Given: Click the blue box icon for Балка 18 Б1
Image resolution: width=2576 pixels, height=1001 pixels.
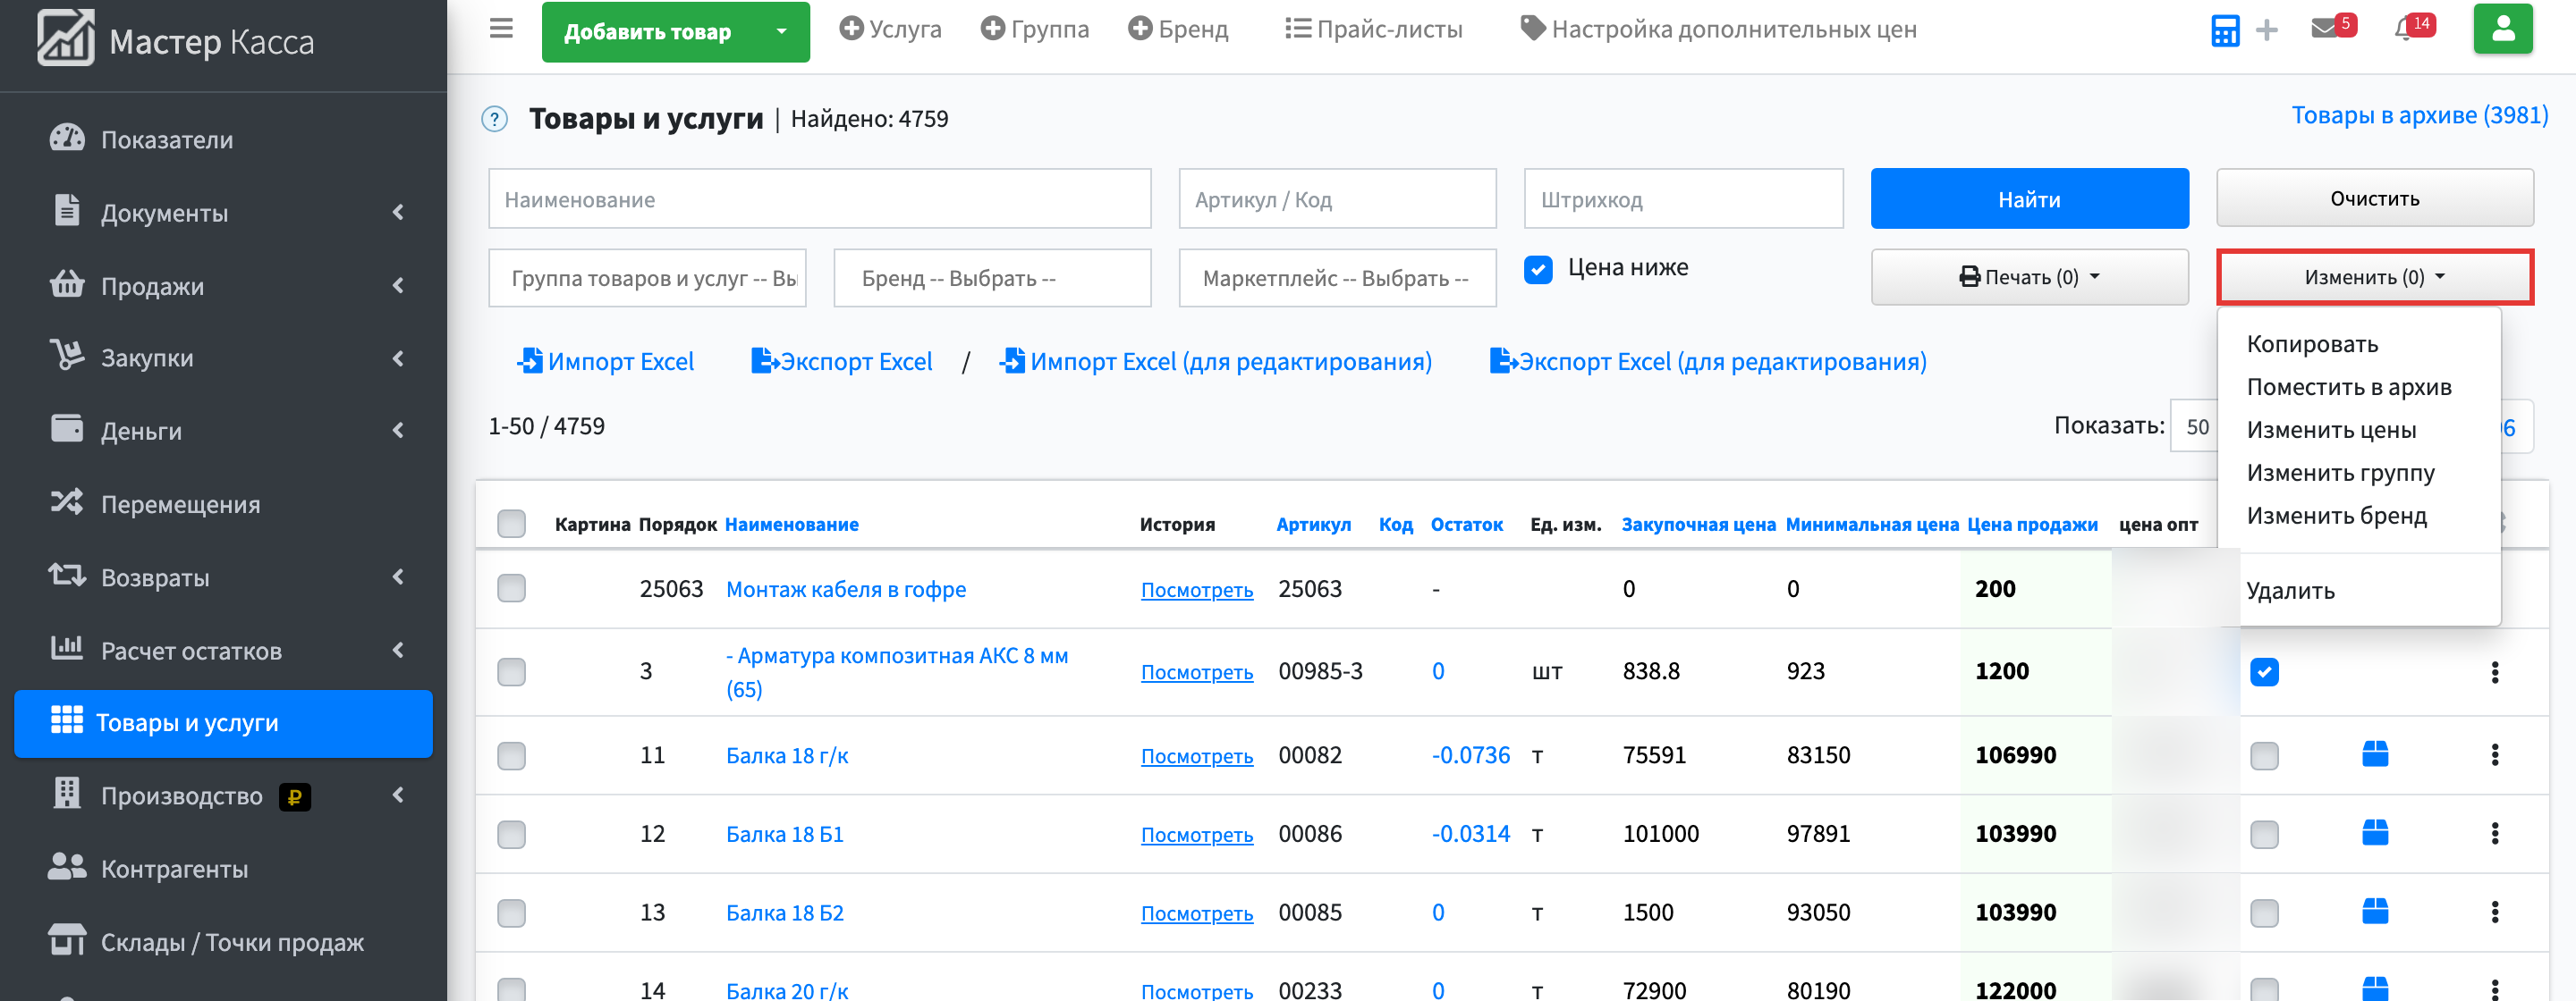Looking at the screenshot, I should coord(2375,832).
